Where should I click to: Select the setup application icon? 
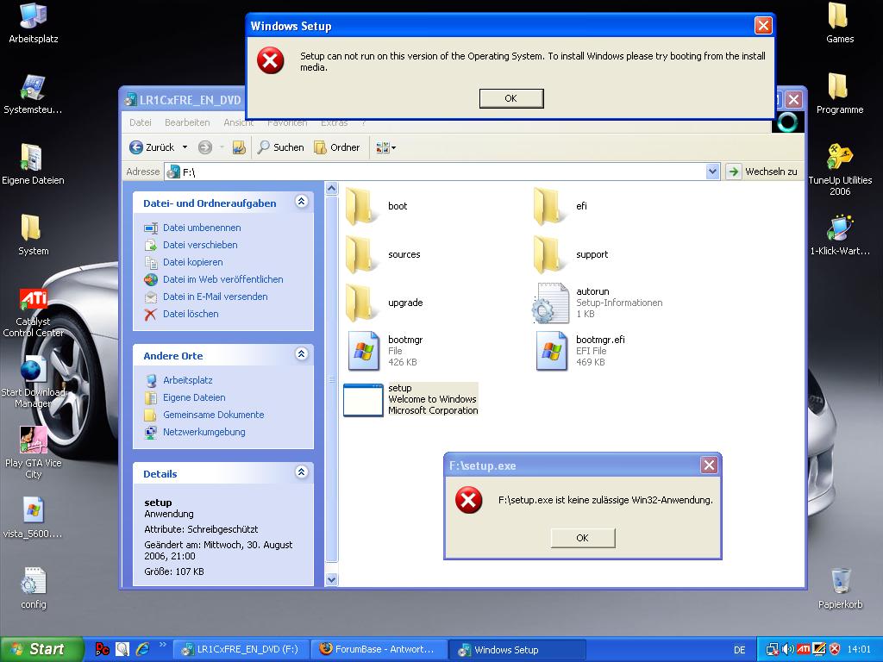pos(363,400)
